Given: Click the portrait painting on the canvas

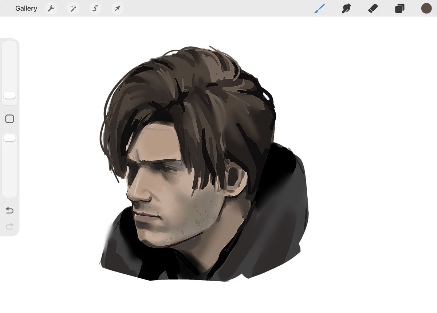Looking at the screenshot, I should (x=204, y=164).
